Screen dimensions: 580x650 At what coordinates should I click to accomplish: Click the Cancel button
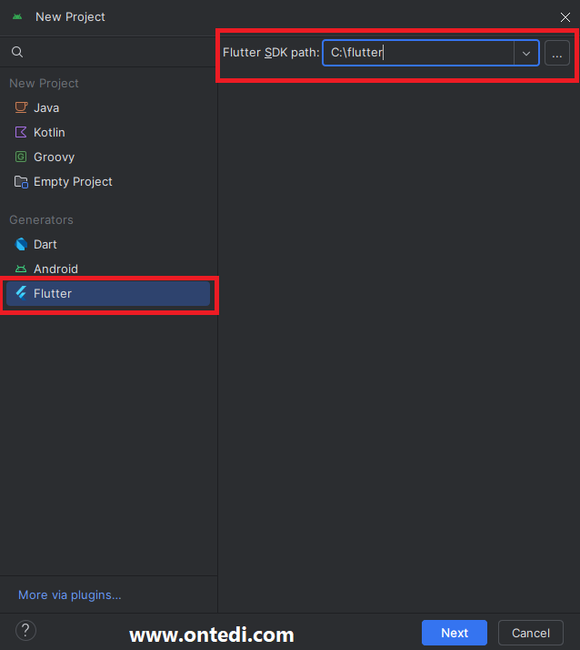click(531, 633)
